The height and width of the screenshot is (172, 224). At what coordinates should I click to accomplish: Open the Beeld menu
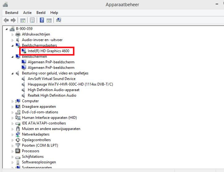(41, 13)
